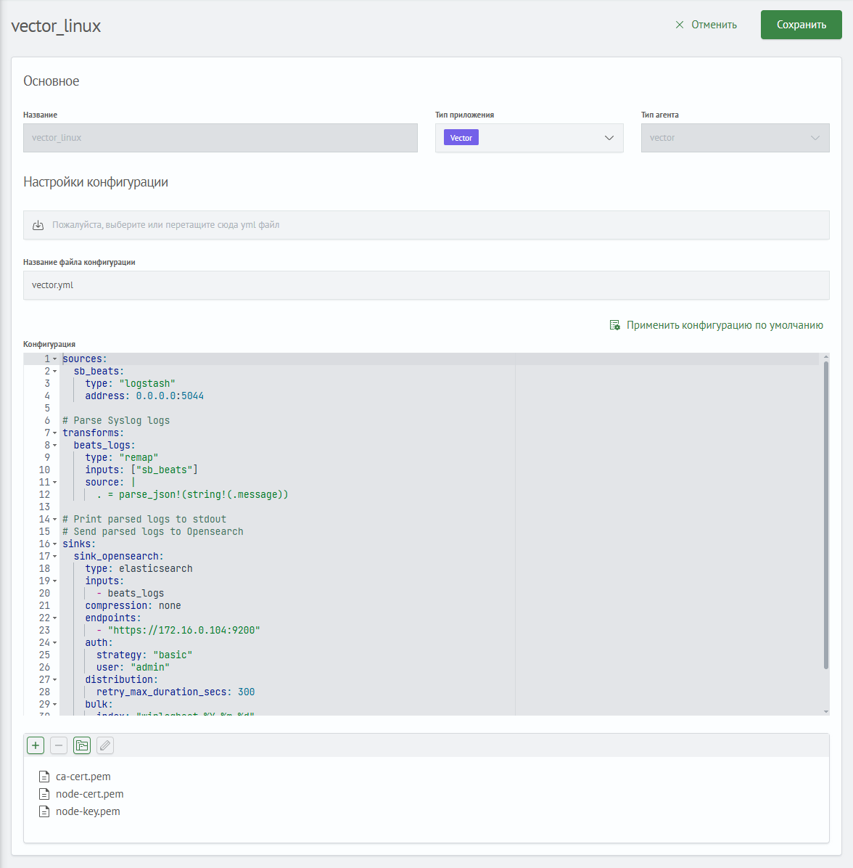
Task: Click the X icon beside Отменить
Action: (x=680, y=25)
